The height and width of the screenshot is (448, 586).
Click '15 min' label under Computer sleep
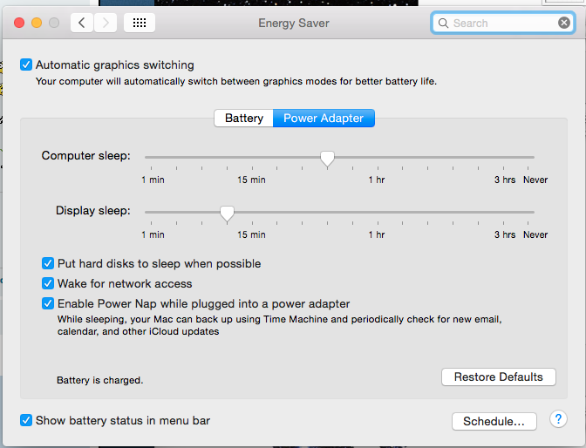(251, 180)
